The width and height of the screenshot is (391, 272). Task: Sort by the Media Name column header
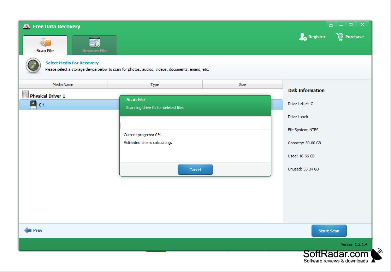click(63, 85)
